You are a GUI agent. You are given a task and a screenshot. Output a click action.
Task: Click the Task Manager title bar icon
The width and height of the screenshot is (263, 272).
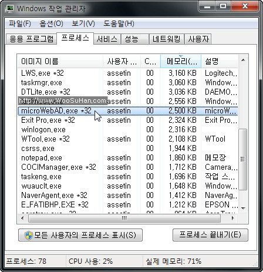(x=10, y=8)
